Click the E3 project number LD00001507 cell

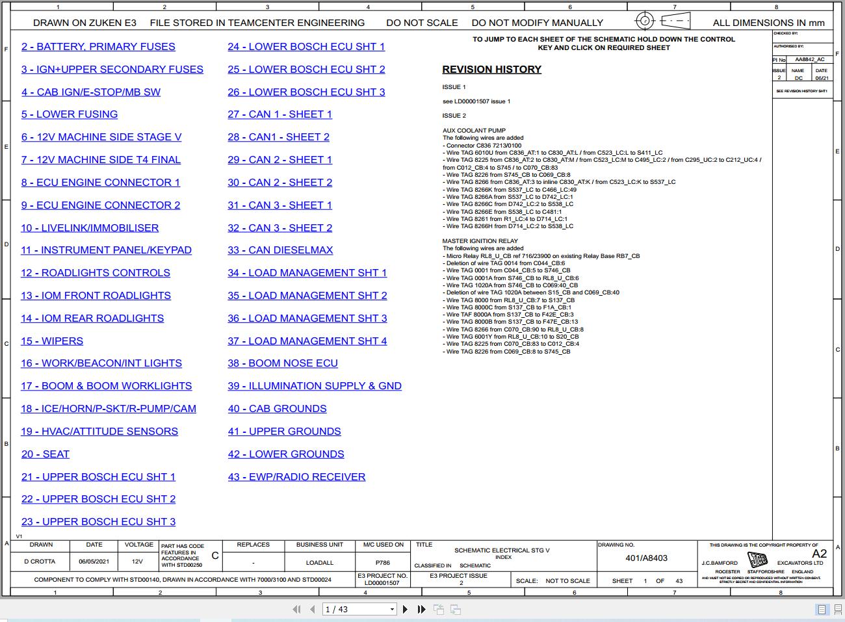coord(382,583)
